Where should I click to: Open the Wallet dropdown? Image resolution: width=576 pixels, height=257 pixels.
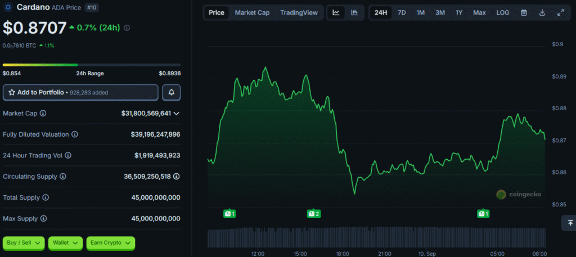point(65,243)
